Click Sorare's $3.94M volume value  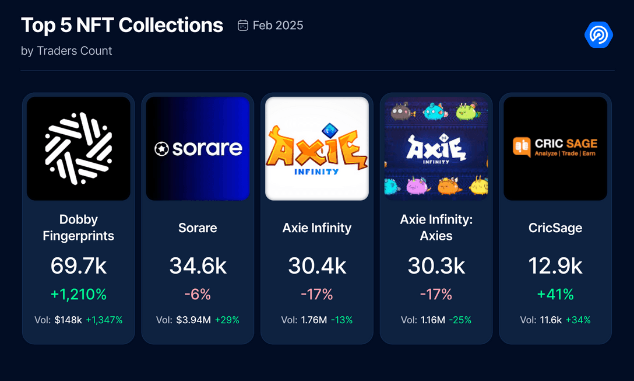click(193, 320)
